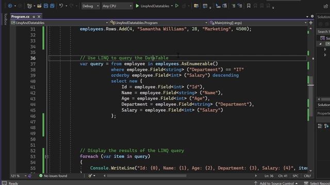
Task: Click Properties panel alphabetical sort icon
Action: (326, 126)
